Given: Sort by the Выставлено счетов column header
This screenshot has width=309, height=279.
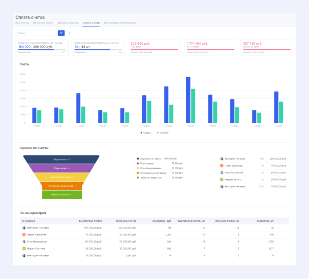Looking at the screenshot, I should [90, 221].
